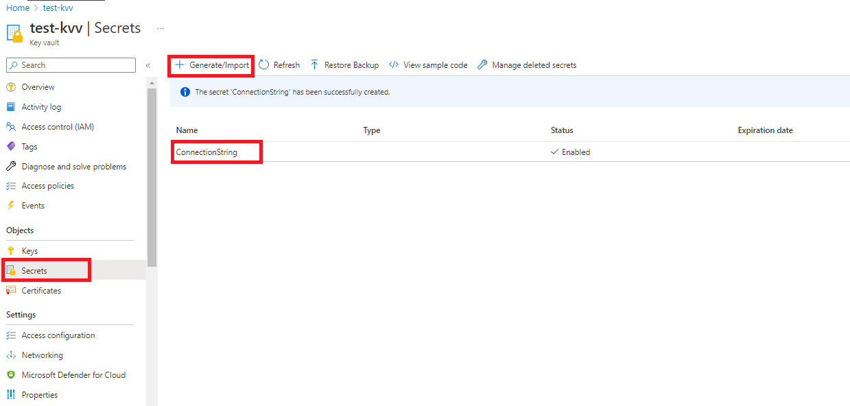Collapse the sidebar with the double chevron

point(147,64)
